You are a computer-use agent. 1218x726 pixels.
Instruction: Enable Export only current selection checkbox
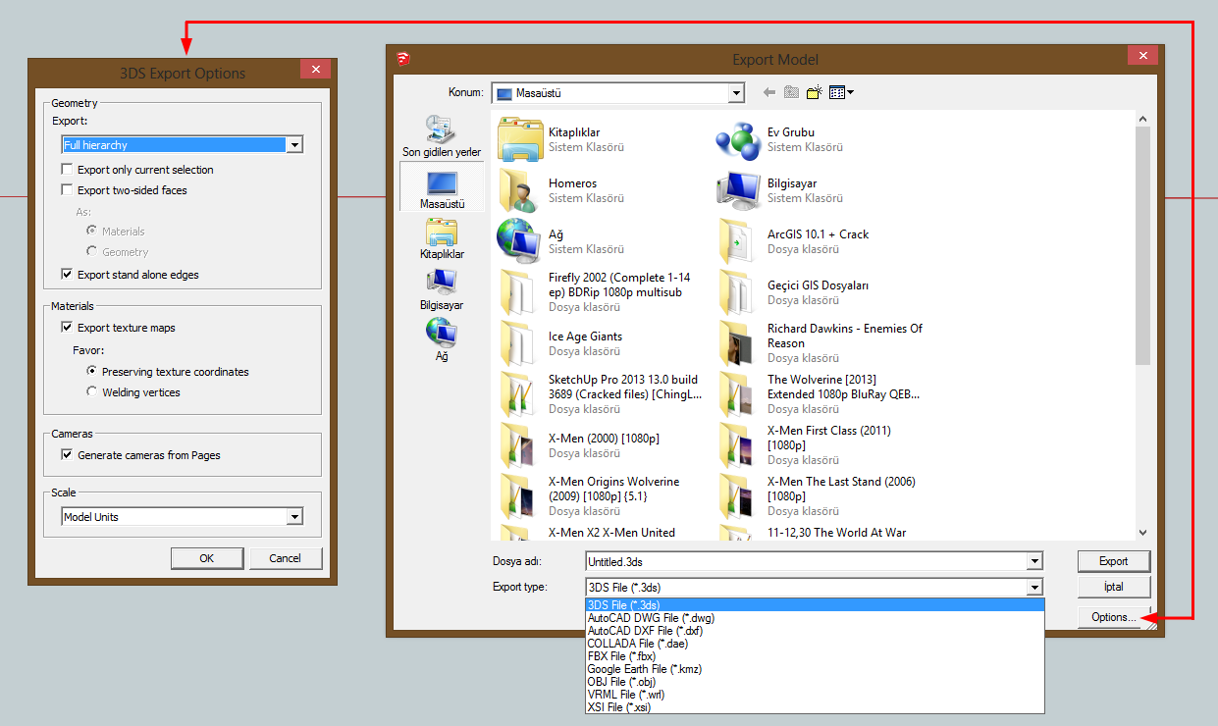click(67, 170)
